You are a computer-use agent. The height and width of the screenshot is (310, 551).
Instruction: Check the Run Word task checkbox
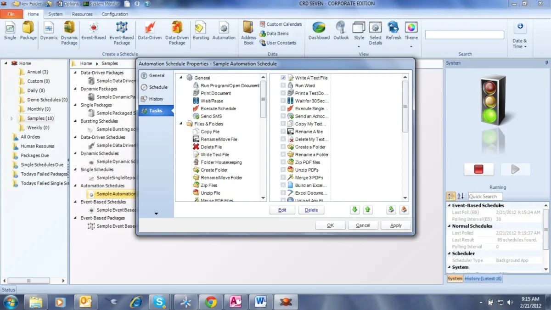pos(283,86)
